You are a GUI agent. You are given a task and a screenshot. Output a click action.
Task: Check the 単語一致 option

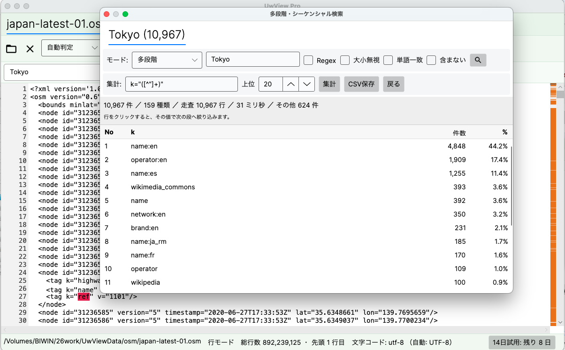coord(388,60)
